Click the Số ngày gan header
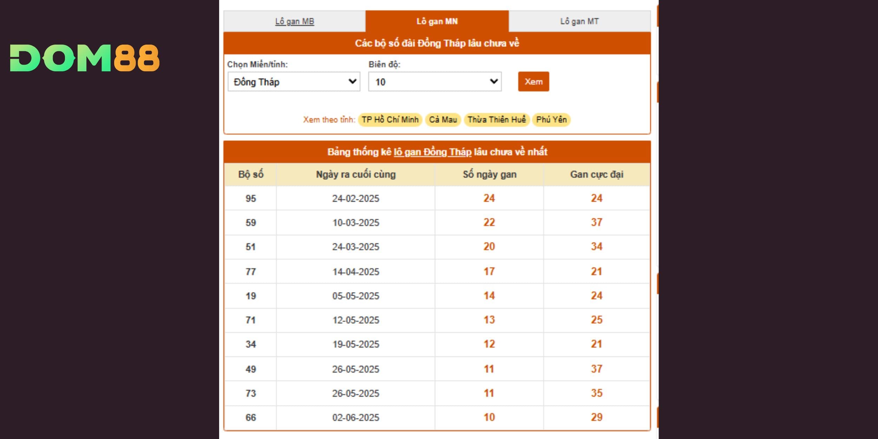This screenshot has height=439, width=878. click(x=490, y=175)
